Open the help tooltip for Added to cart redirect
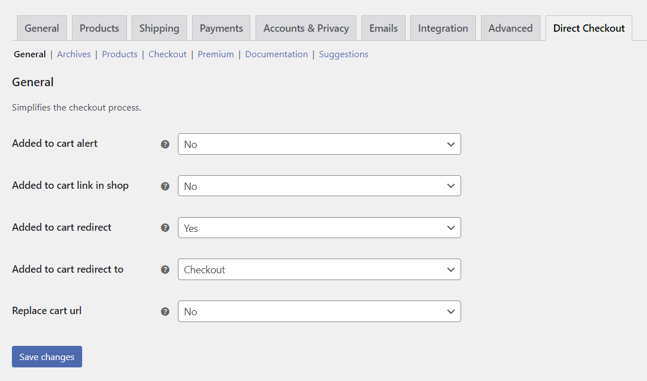The image size is (647, 381). [x=165, y=228]
